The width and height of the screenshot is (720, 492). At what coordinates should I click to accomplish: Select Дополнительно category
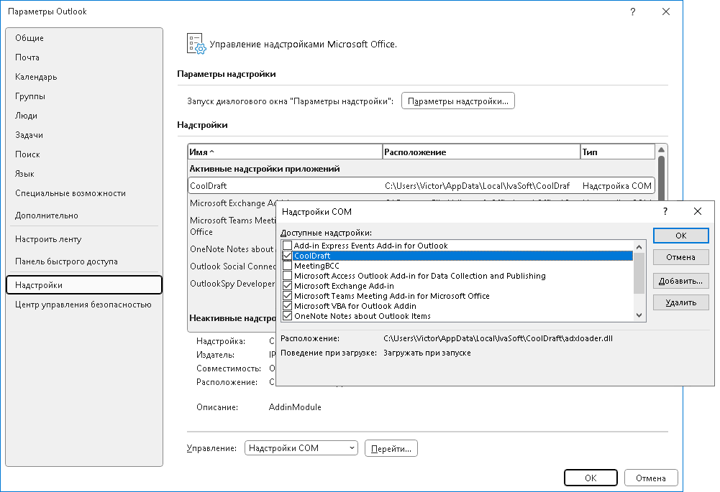coord(84,215)
